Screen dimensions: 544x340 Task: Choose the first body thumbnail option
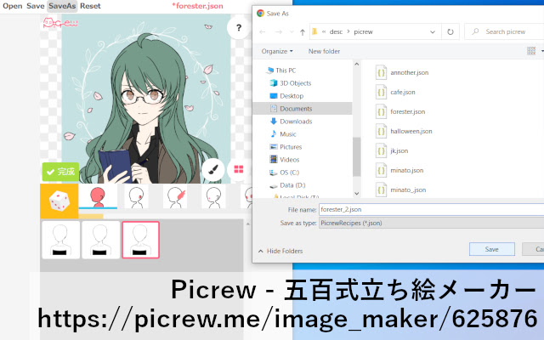coord(60,240)
